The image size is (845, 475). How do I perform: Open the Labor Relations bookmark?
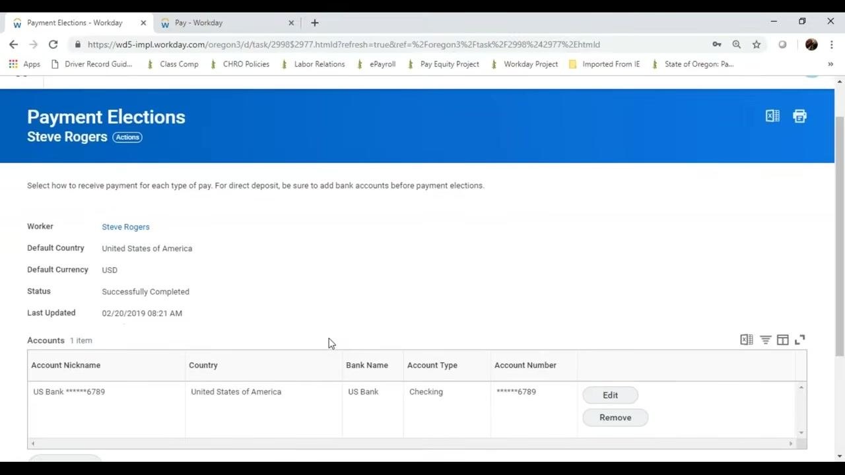point(313,64)
